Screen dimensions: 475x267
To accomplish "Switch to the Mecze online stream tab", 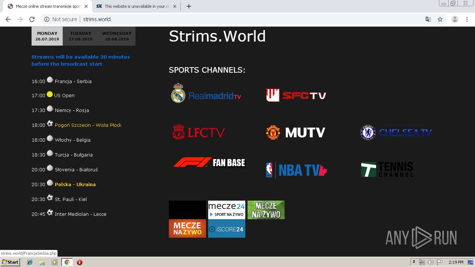I will [x=47, y=6].
